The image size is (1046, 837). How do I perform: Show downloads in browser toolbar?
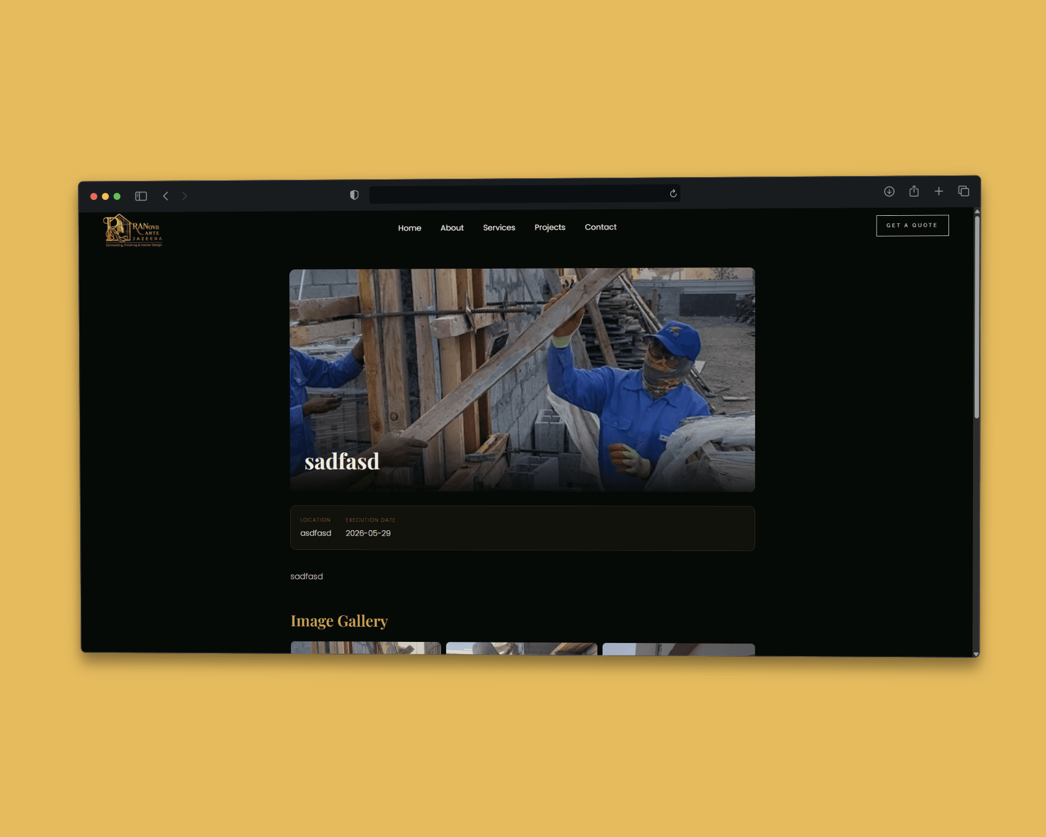point(889,191)
